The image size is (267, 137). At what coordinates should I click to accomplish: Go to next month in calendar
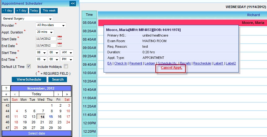58,94
